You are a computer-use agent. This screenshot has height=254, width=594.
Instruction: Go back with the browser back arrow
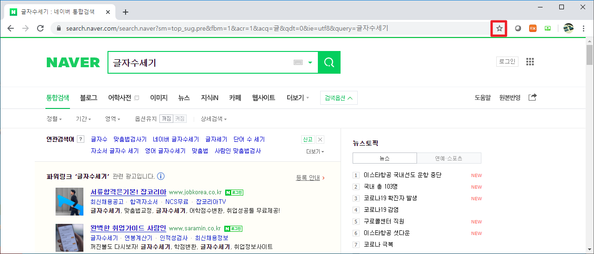tap(11, 28)
